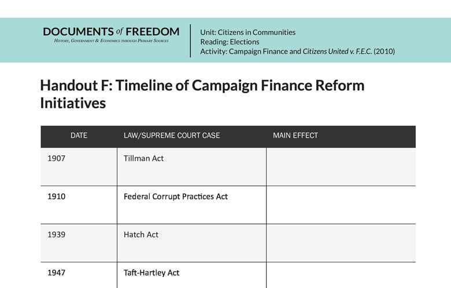Select the 1907 date cell
The image size is (451, 288).
point(57,158)
